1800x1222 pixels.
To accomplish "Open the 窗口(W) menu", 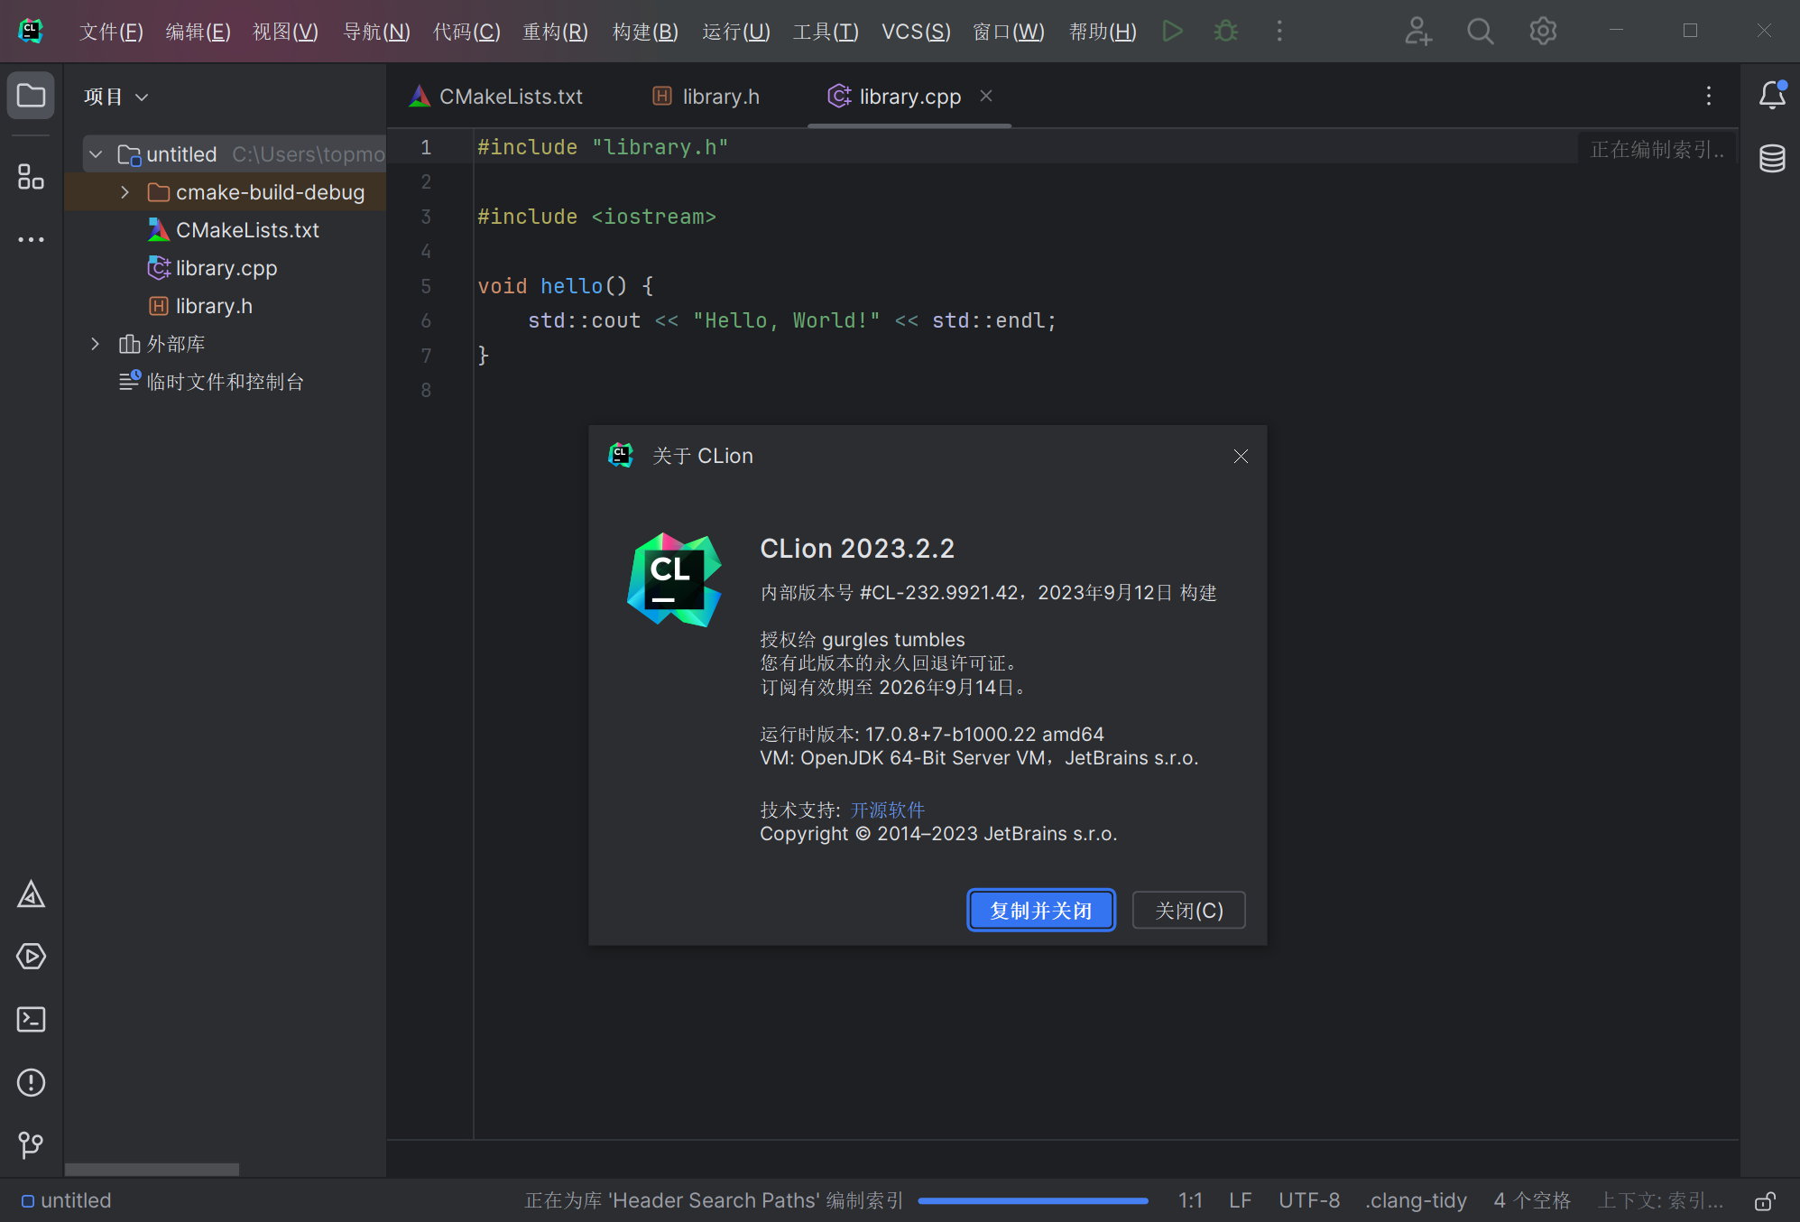I will 1008,32.
